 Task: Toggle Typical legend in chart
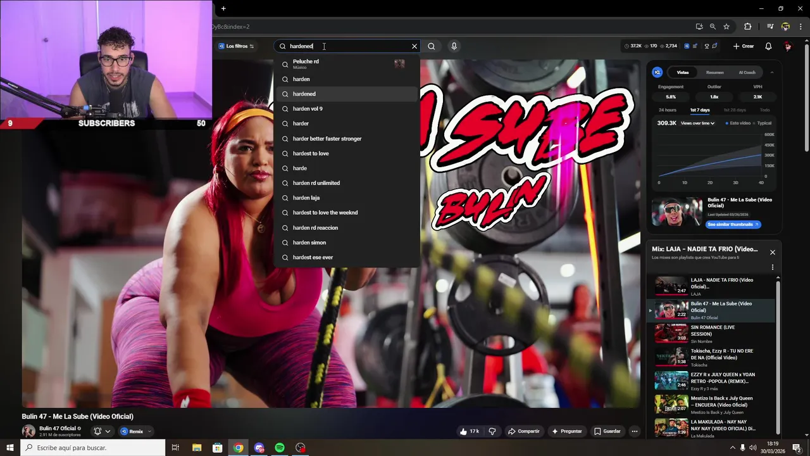coord(763,123)
